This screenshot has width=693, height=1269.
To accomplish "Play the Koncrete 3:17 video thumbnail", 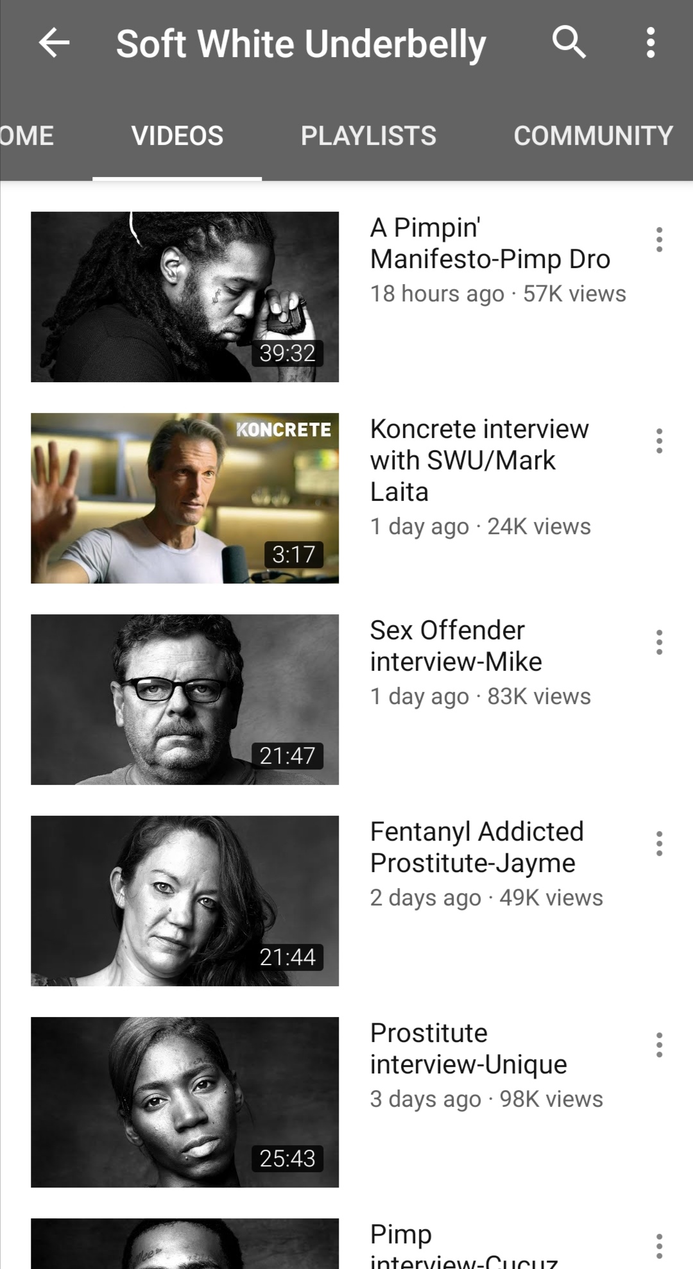I will point(185,498).
